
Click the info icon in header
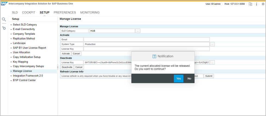tap(256, 4)
